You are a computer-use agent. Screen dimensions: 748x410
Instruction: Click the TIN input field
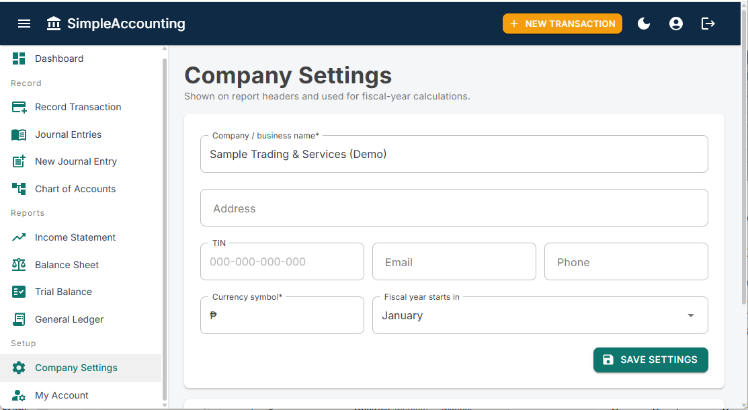(282, 261)
